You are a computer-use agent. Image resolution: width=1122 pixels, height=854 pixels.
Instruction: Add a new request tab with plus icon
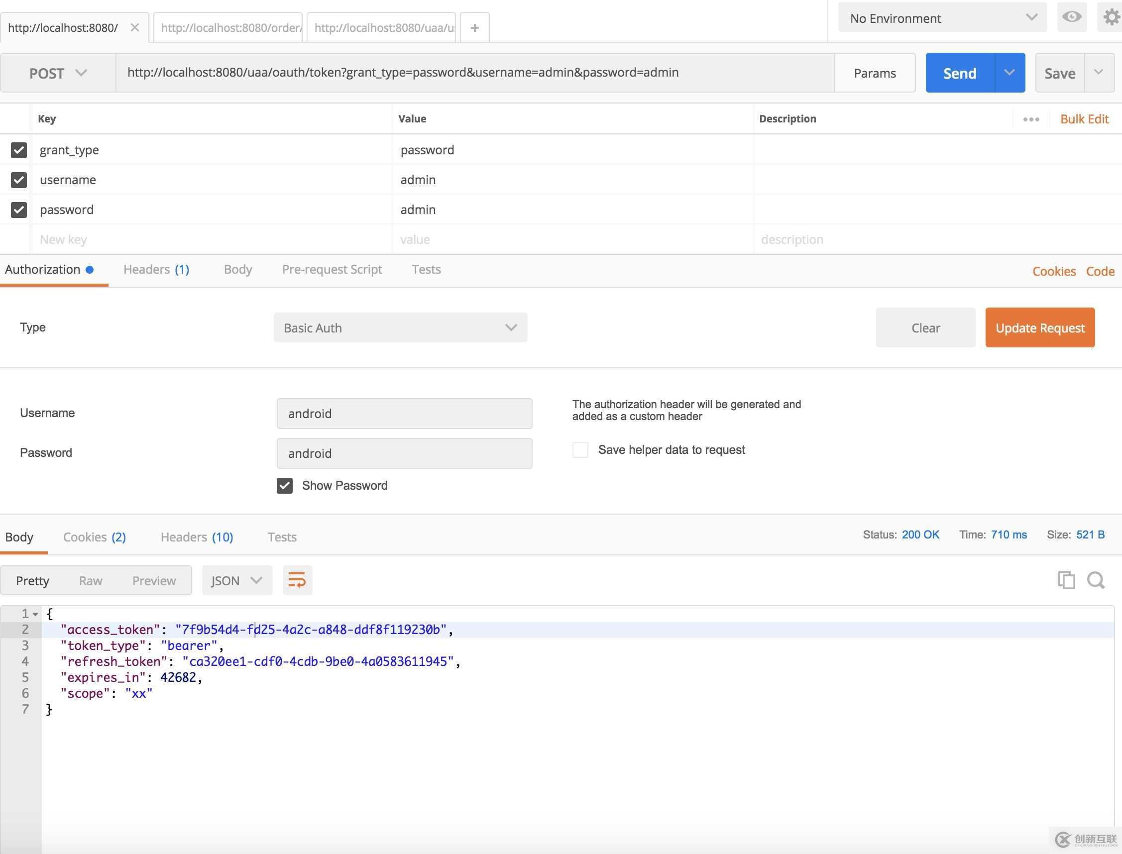point(474,28)
